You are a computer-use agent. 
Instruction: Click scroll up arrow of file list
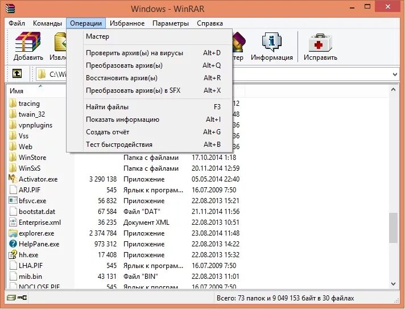coord(394,90)
